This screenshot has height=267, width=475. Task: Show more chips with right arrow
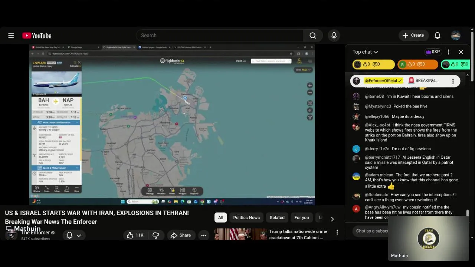[x=332, y=219]
